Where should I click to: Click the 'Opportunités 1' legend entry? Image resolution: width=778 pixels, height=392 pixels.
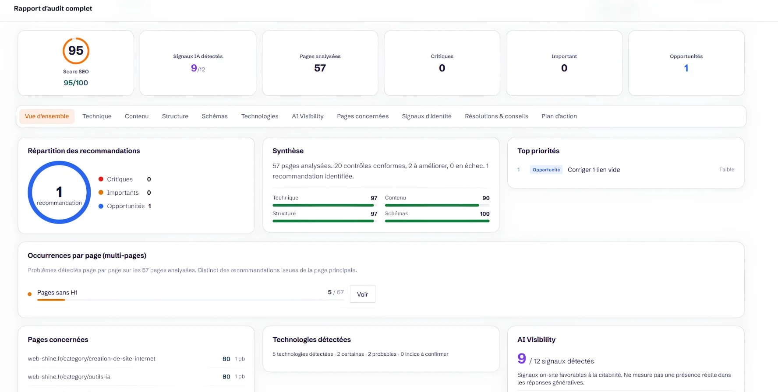125,206
